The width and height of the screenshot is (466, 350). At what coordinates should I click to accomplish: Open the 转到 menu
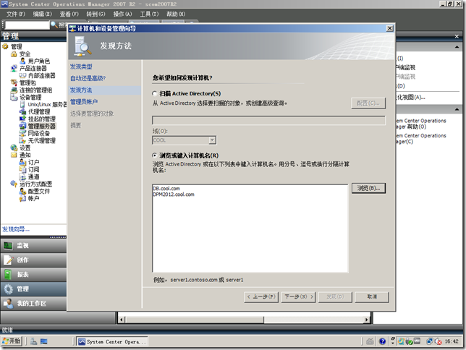point(96,14)
